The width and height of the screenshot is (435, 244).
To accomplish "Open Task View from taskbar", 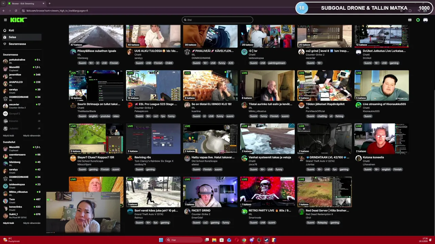I will pyautogui.click(x=207, y=240).
